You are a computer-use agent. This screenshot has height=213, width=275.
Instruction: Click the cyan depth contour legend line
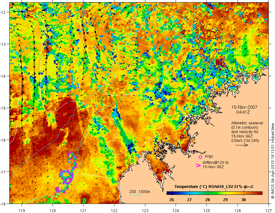pos(136,195)
